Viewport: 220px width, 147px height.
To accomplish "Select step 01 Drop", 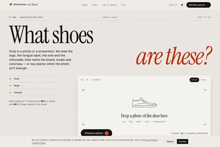I will pos(33,79).
